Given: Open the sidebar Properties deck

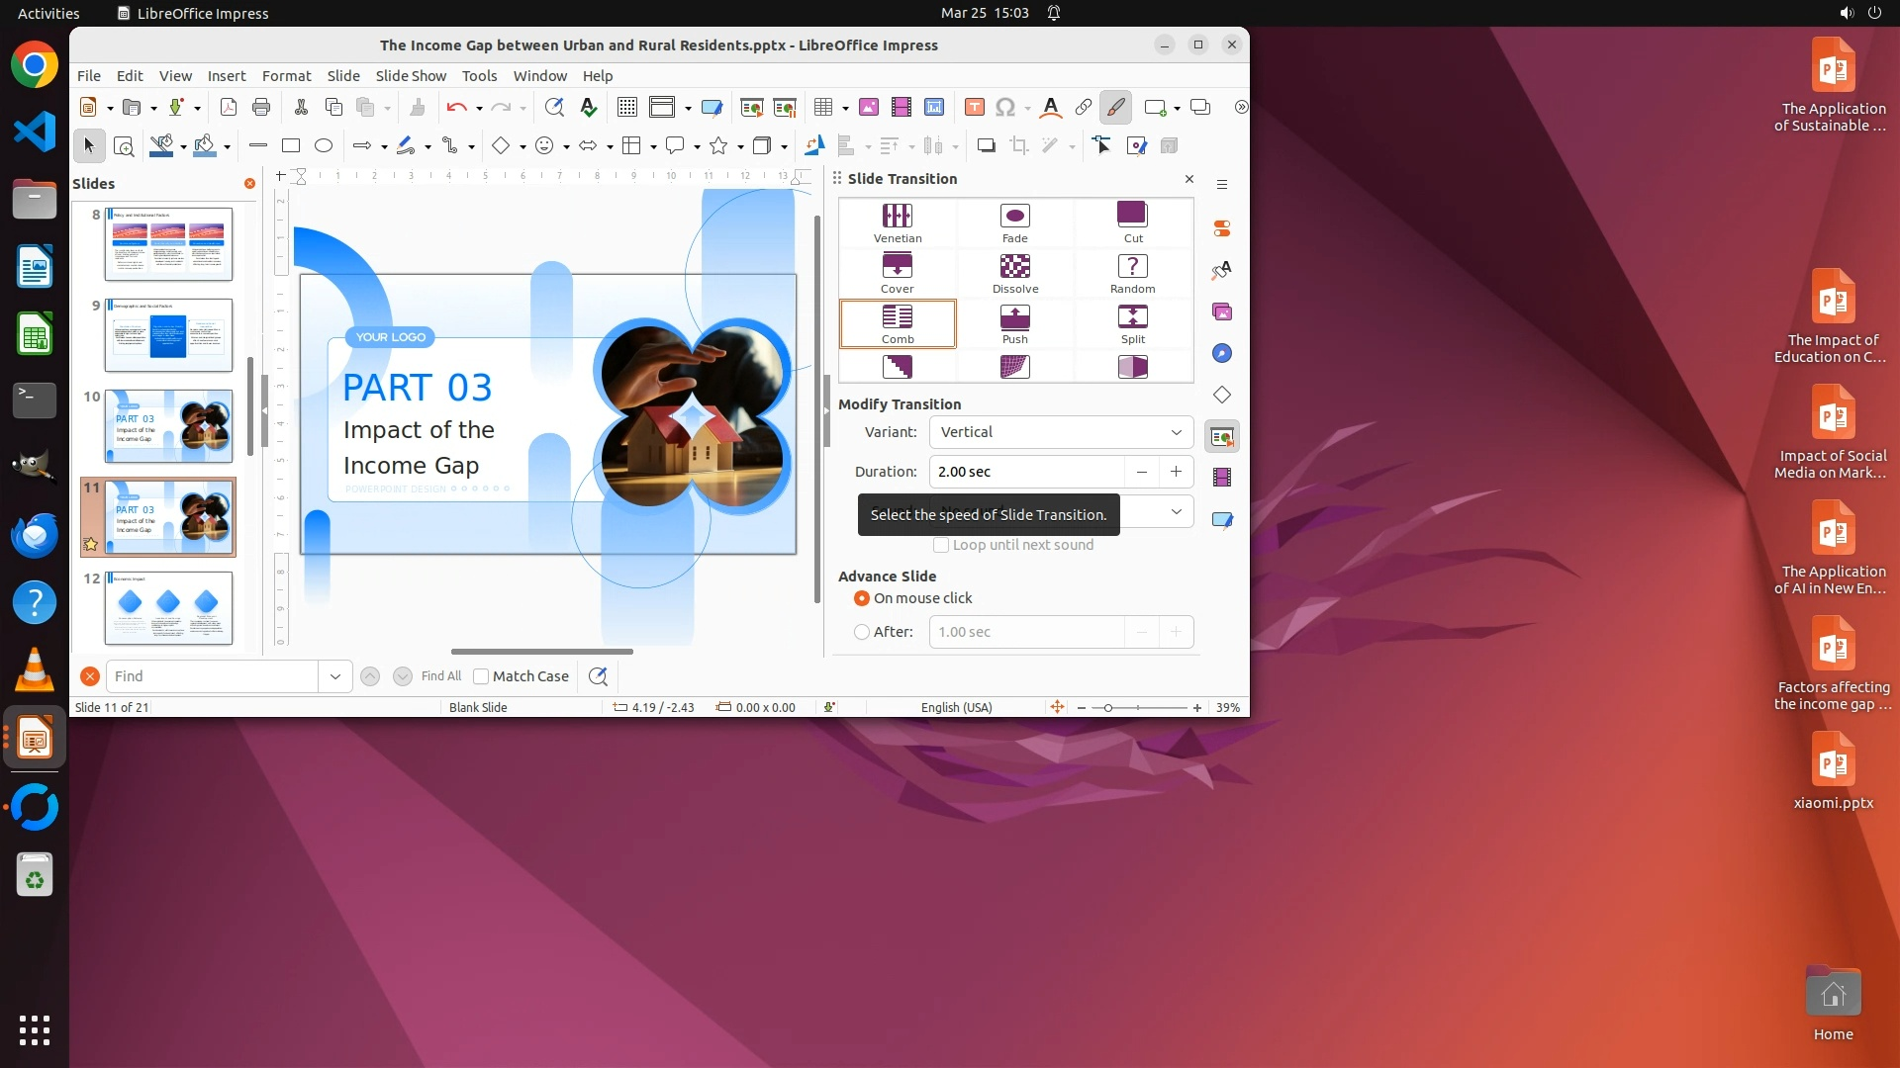Looking at the screenshot, I should (1222, 228).
